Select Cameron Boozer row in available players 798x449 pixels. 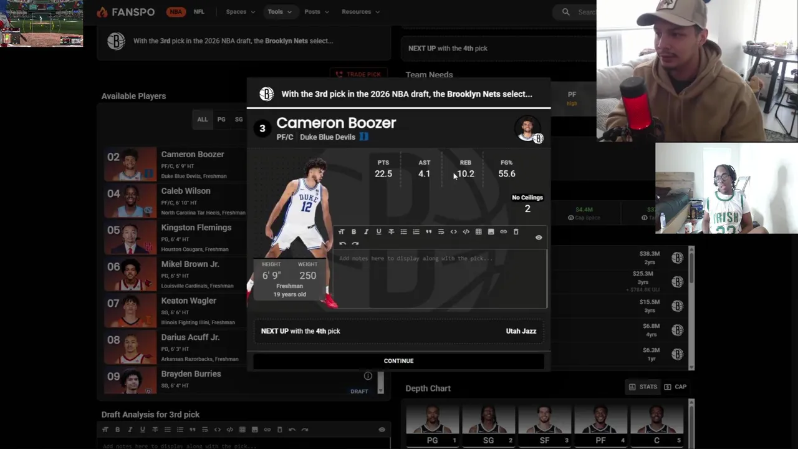176,165
